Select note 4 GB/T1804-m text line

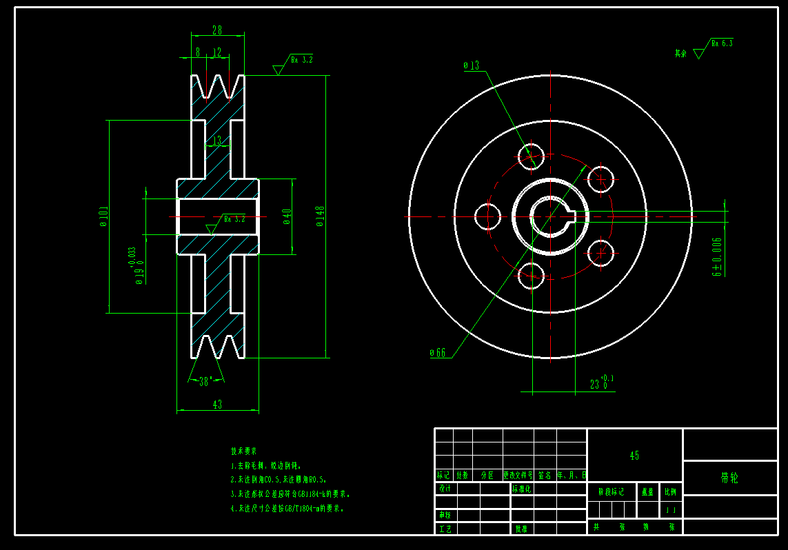pyautogui.click(x=287, y=509)
